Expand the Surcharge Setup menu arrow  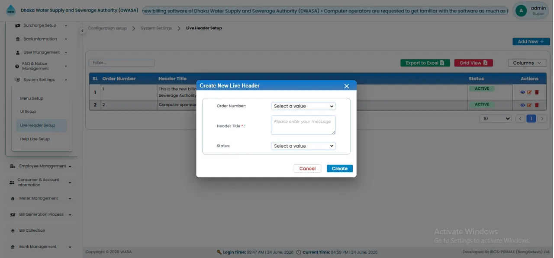click(66, 26)
